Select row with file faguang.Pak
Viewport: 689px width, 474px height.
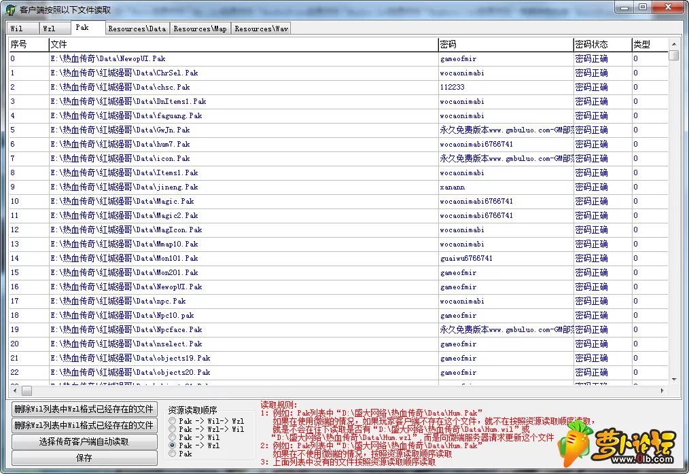tap(338, 115)
